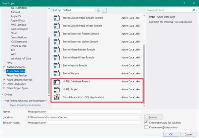This screenshot has height=138, width=199.
Task: Click the Storm HBase Reader Sample icon
Action: click(x=57, y=49)
